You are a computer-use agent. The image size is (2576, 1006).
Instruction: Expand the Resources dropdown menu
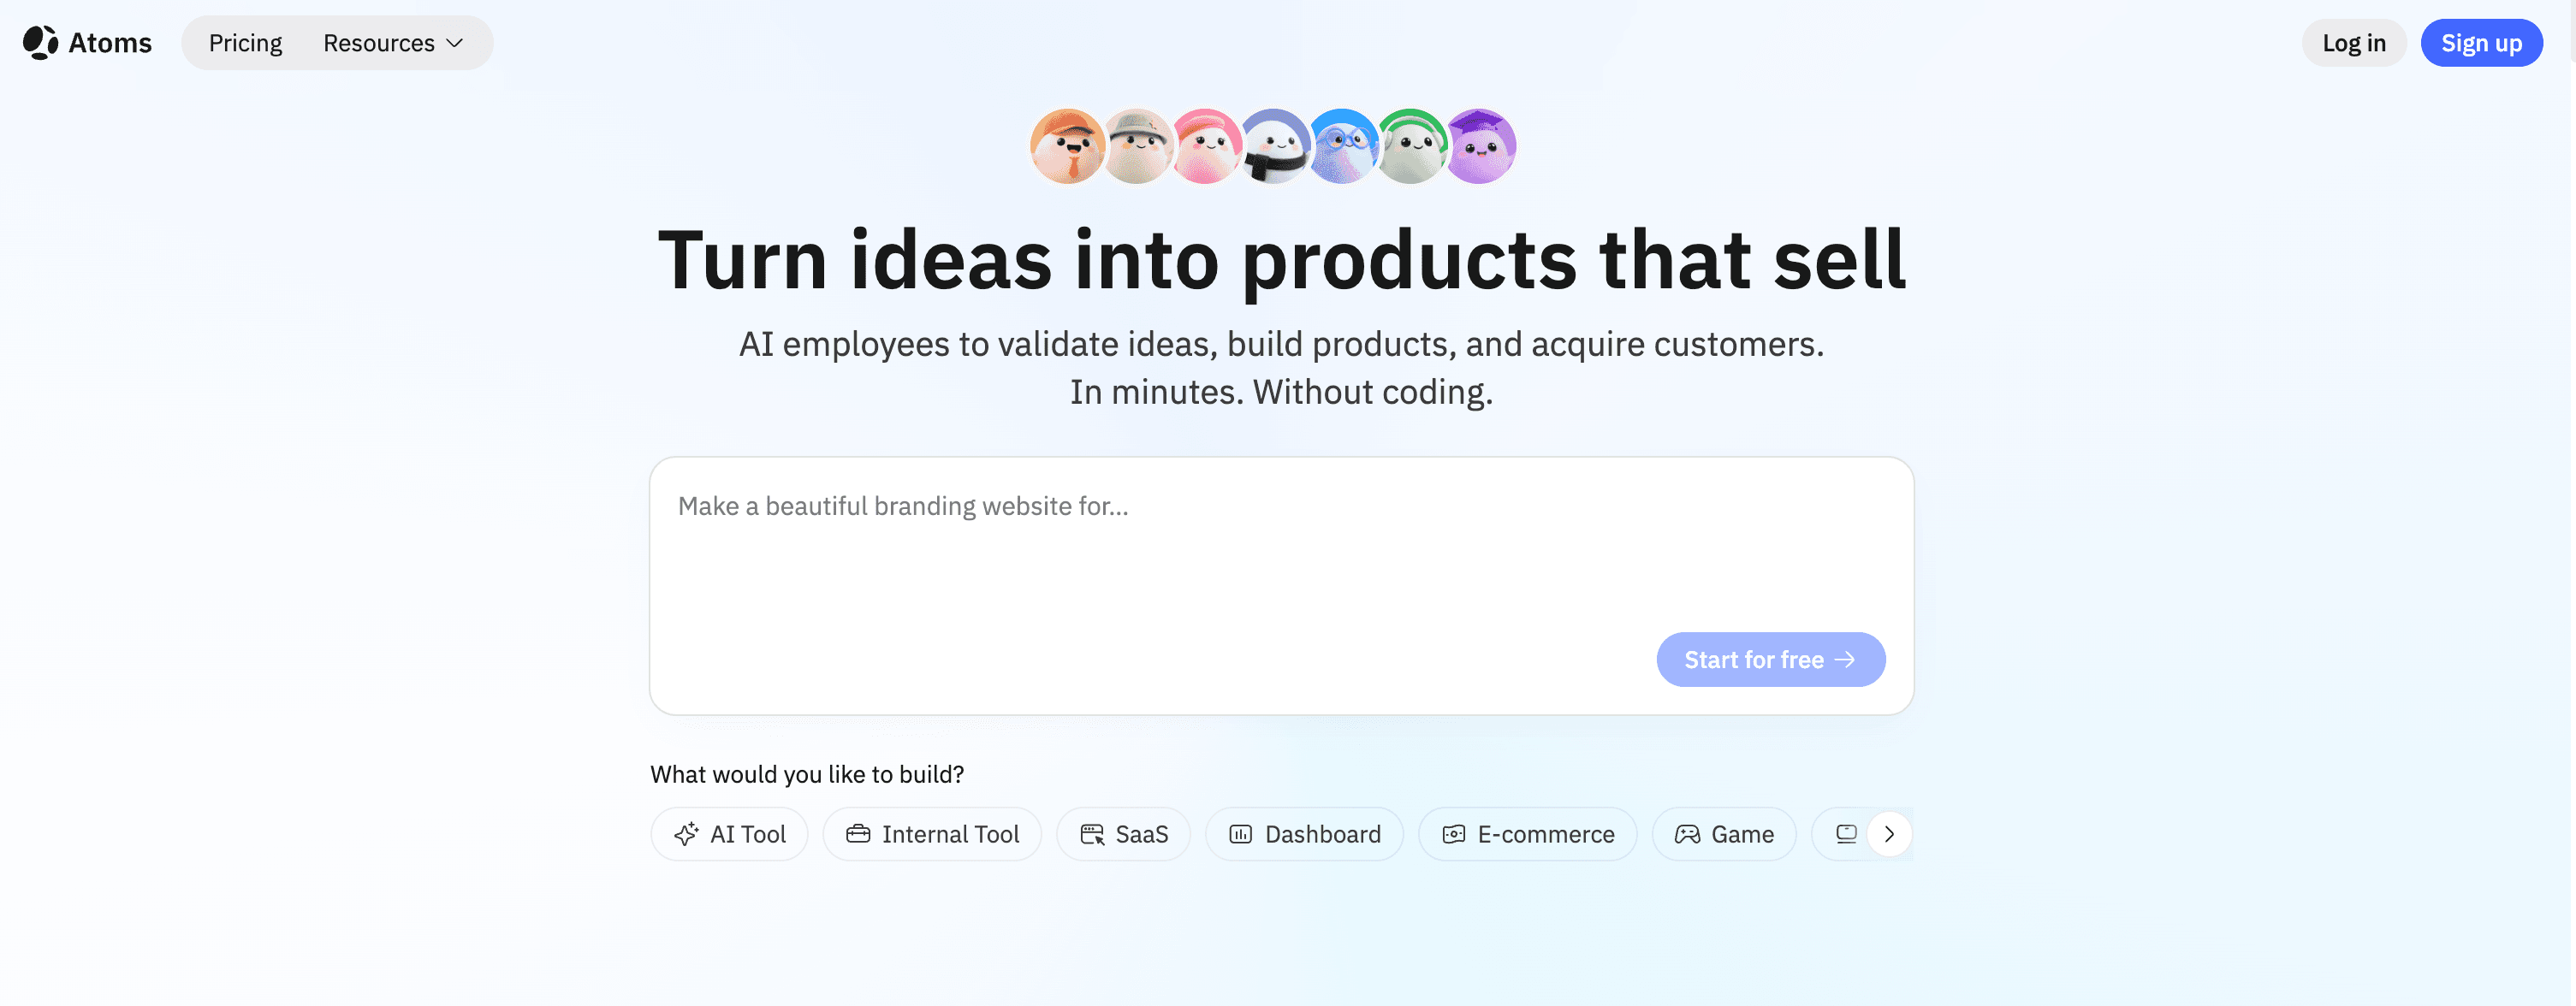click(x=393, y=43)
